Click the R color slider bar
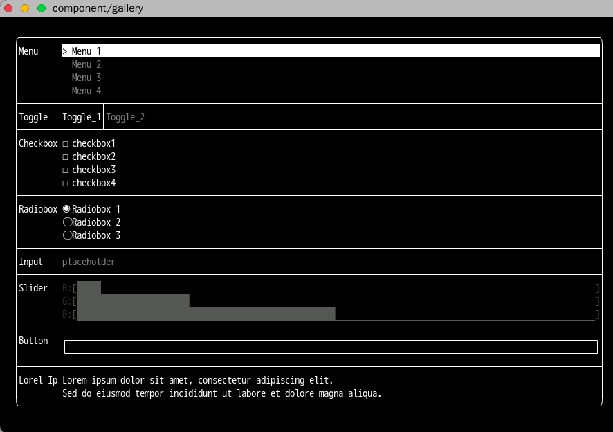Image resolution: width=613 pixels, height=432 pixels. pyautogui.click(x=336, y=287)
